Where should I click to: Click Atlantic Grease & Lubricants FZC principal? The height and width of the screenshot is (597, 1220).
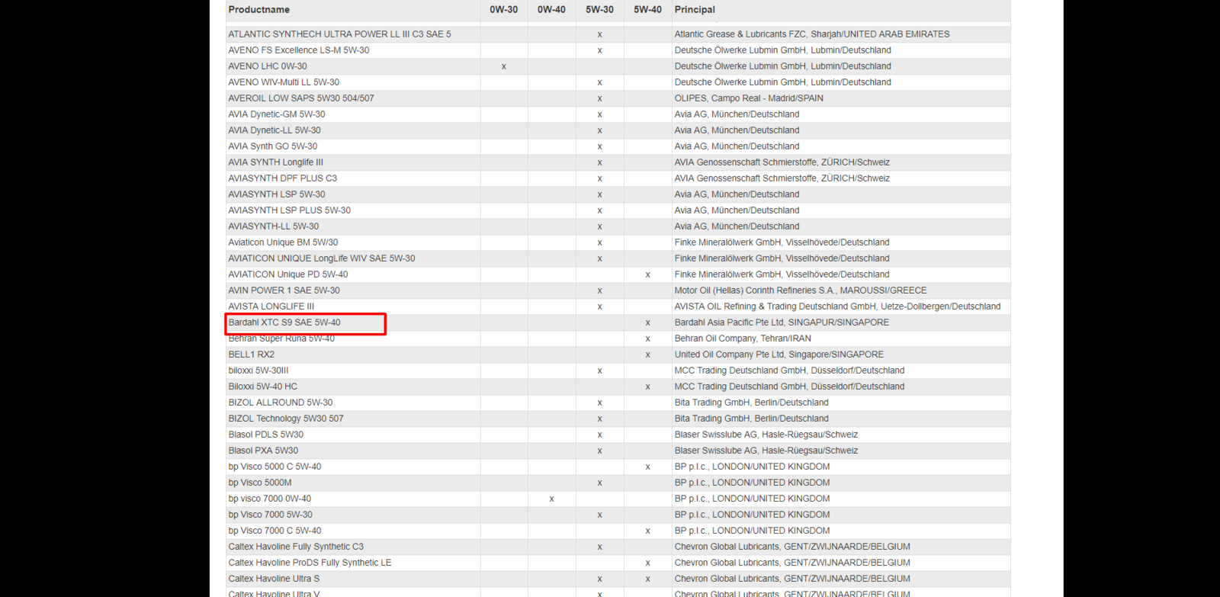pyautogui.click(x=812, y=34)
